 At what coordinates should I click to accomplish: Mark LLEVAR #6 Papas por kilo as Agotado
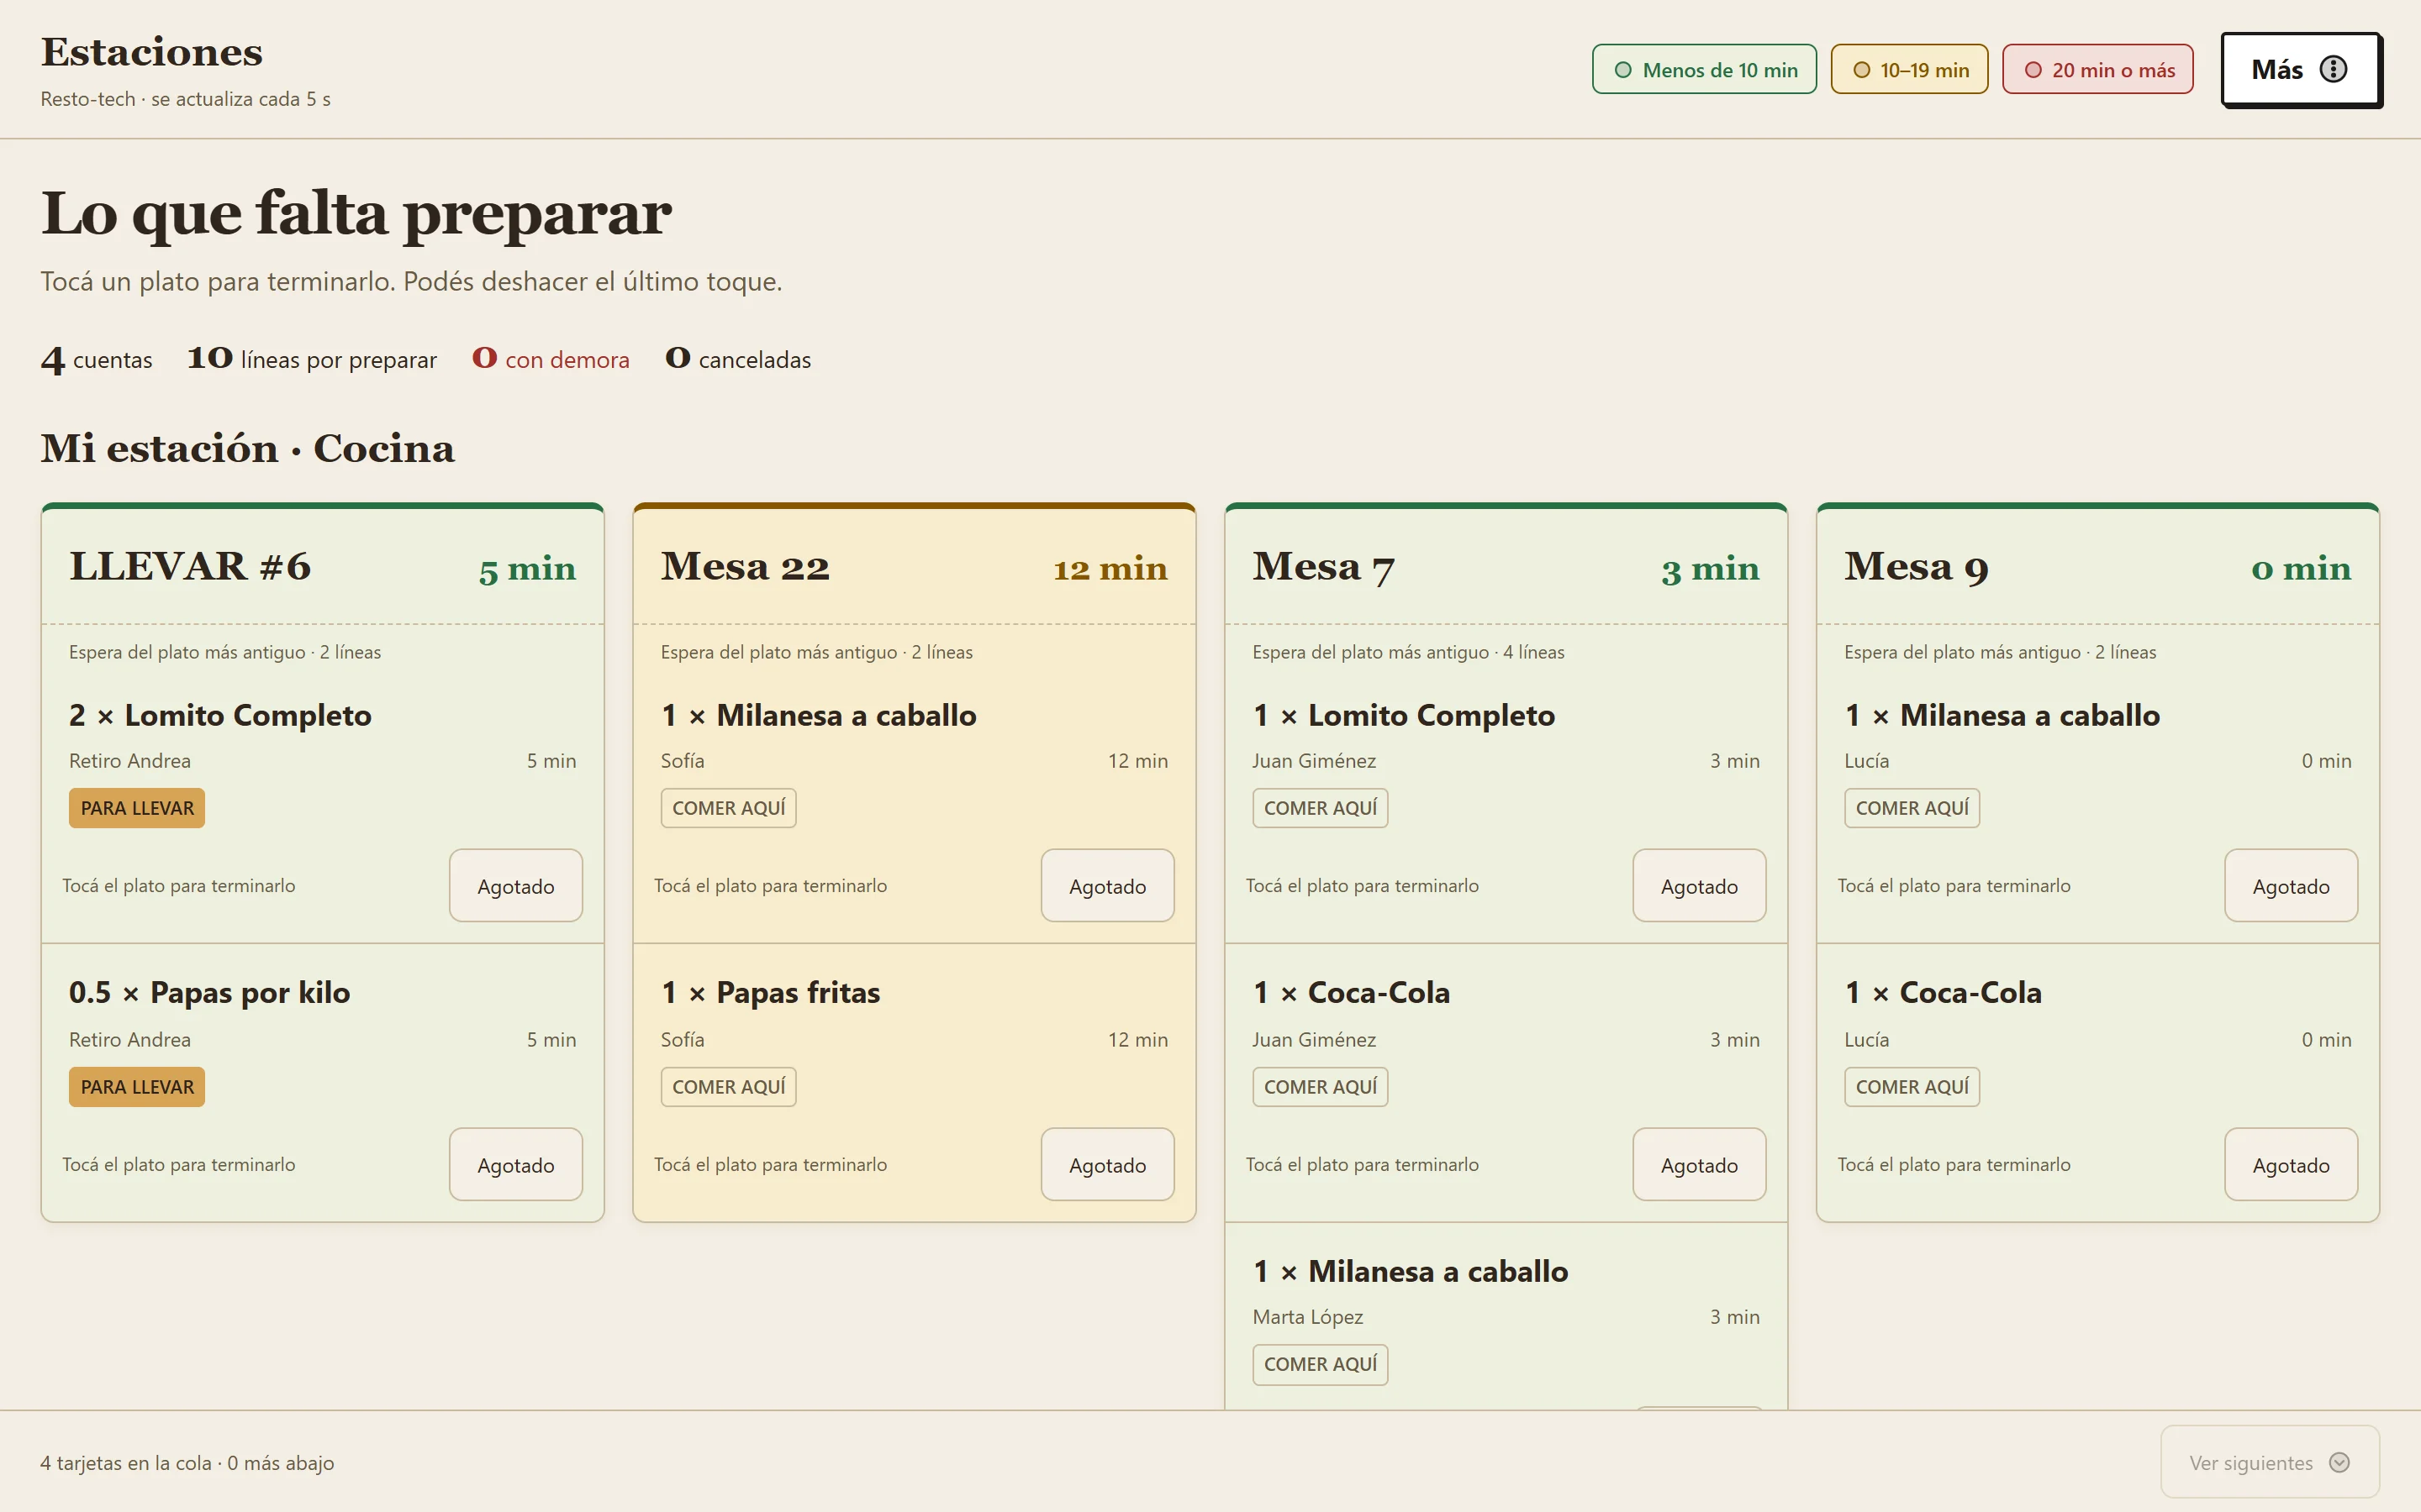coord(515,1165)
